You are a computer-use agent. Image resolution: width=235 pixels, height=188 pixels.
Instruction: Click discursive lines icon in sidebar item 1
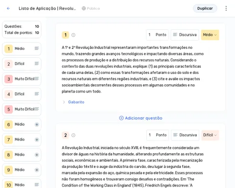click(37, 48)
